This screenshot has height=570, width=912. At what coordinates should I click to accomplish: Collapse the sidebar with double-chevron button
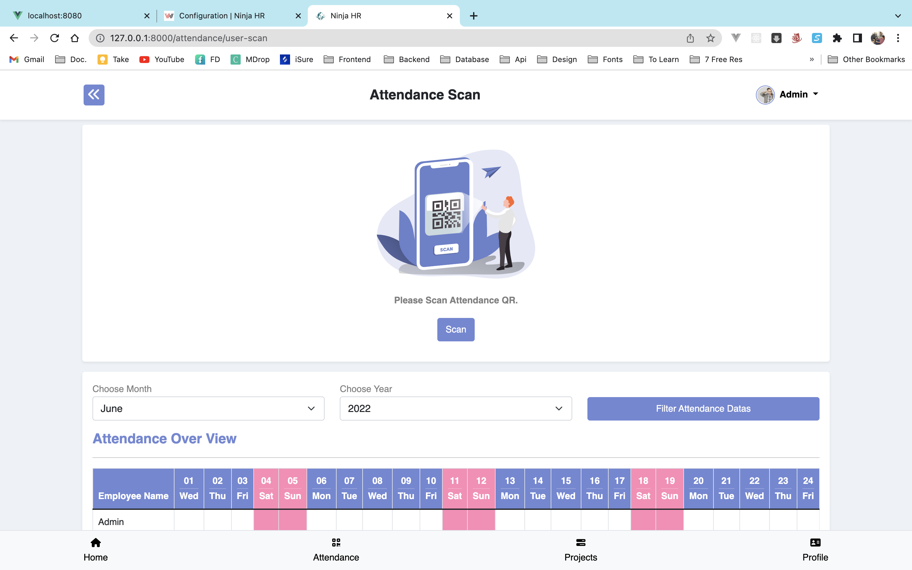[93, 95]
